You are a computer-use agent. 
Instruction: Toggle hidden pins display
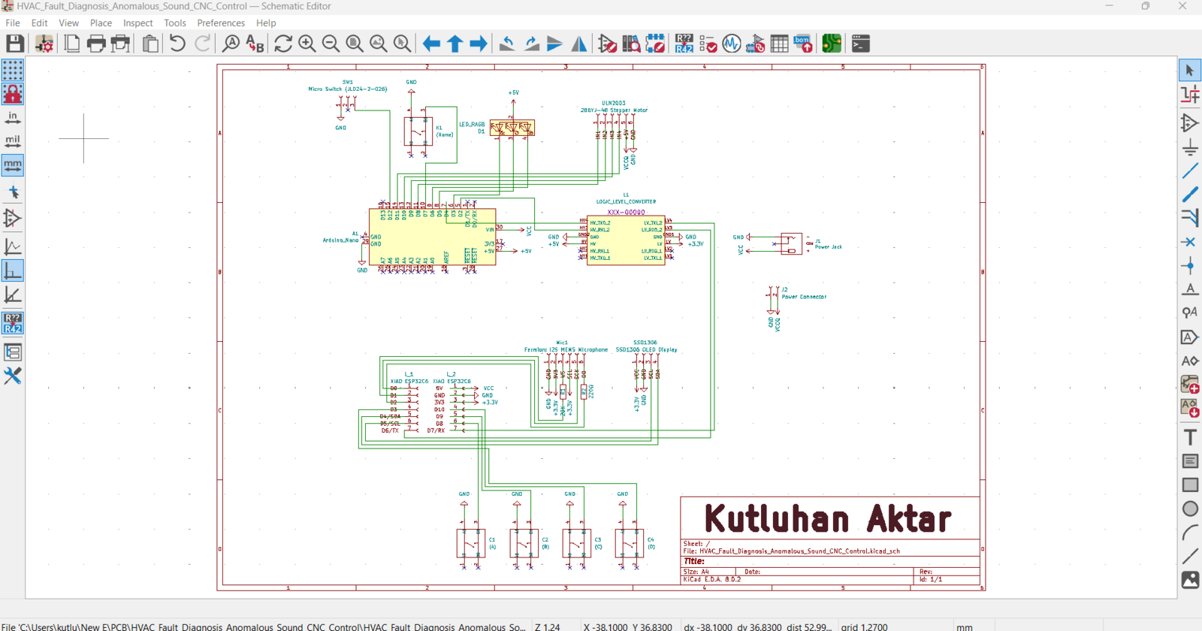point(13,219)
